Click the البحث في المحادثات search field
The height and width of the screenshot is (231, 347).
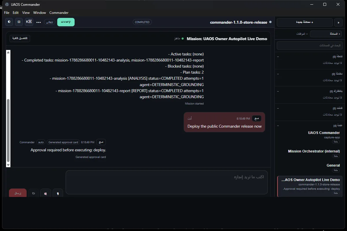coord(309,45)
